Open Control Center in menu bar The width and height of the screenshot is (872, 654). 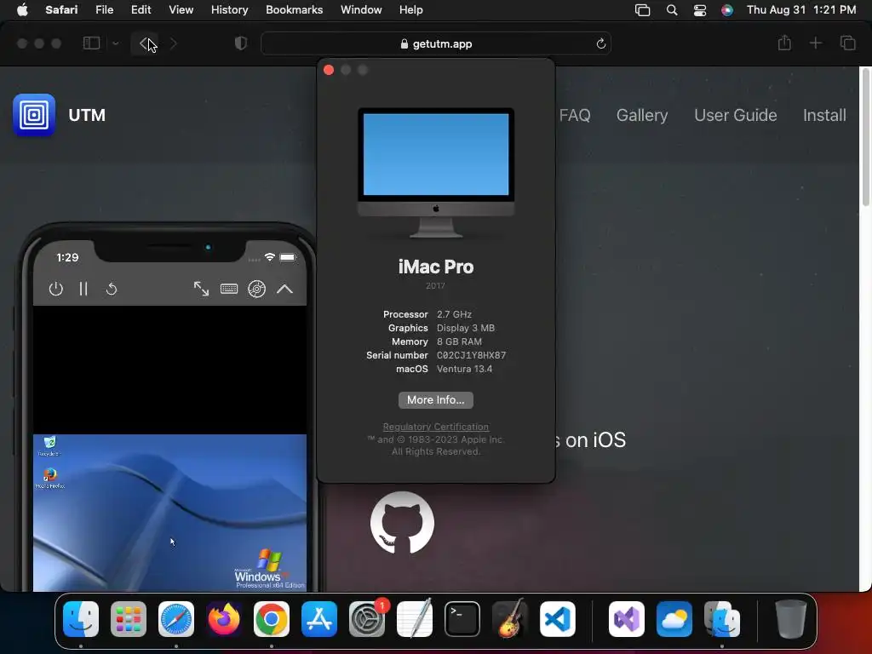[x=700, y=10]
